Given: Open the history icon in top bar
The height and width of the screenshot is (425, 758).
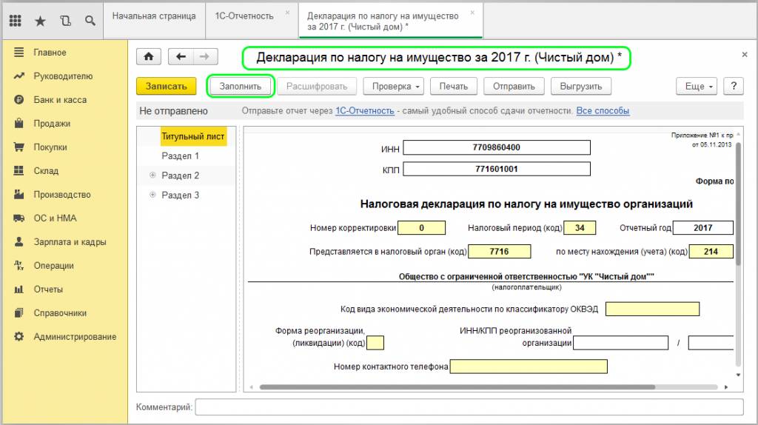Looking at the screenshot, I should tap(65, 20).
